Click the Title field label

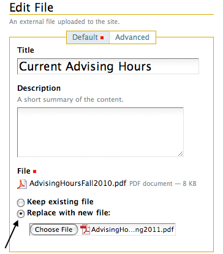26,50
